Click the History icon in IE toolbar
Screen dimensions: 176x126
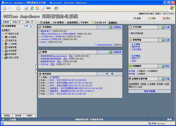click(x=56, y=8)
